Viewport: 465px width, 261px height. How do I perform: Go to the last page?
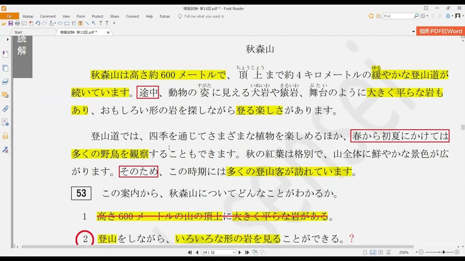pos(247,252)
